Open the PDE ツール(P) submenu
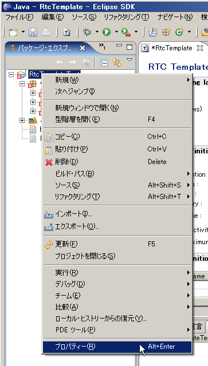 (x=117, y=330)
